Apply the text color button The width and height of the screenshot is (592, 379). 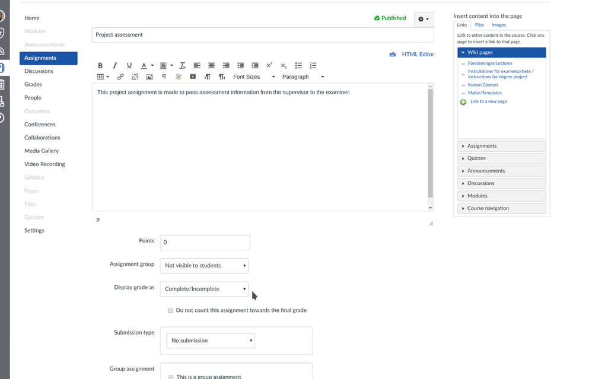point(144,66)
